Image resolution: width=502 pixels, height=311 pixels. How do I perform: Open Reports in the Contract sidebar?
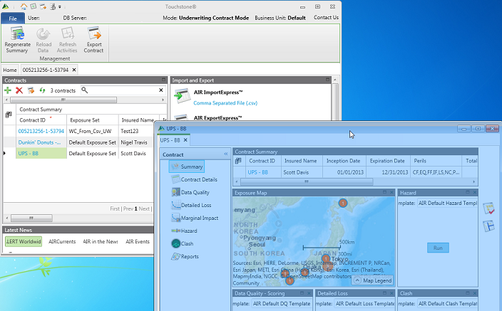(189, 256)
